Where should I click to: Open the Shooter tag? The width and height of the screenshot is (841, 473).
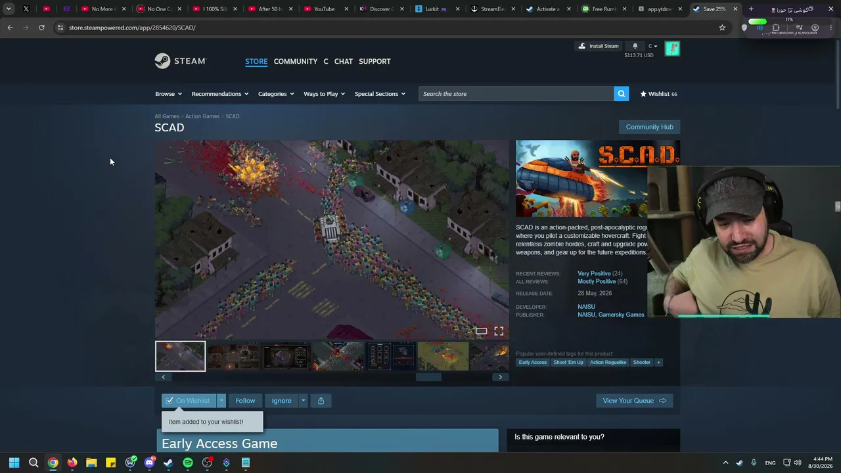[x=641, y=362]
